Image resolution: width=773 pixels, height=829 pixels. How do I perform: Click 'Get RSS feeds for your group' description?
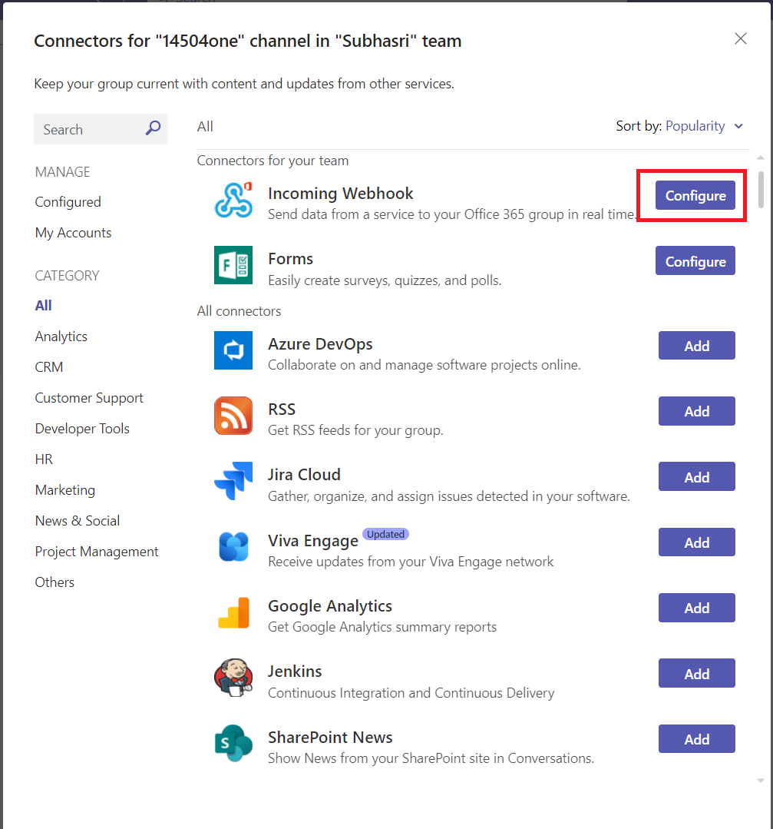355,430
